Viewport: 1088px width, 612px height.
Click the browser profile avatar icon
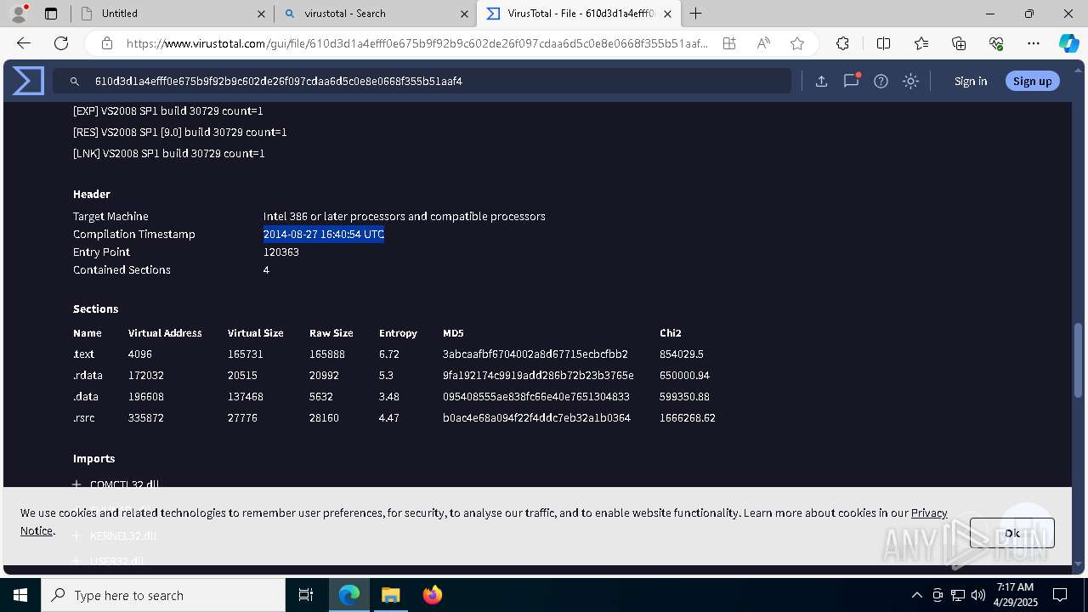(x=19, y=14)
